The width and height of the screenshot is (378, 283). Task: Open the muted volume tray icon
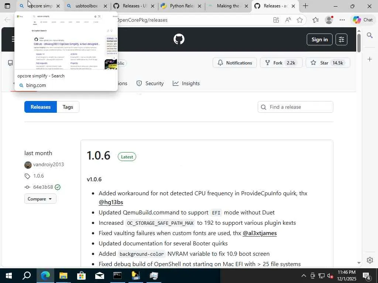[x=330, y=276]
